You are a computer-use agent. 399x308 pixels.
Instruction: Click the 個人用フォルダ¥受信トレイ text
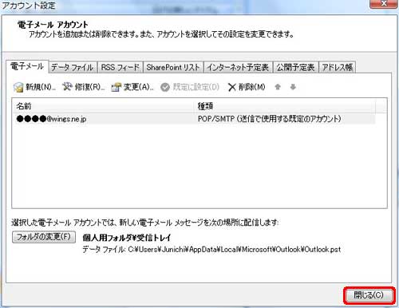[127, 238]
